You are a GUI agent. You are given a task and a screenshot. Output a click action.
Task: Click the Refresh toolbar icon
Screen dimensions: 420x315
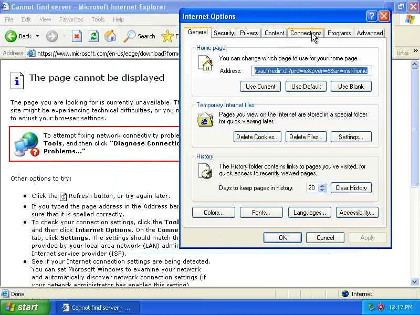point(93,36)
